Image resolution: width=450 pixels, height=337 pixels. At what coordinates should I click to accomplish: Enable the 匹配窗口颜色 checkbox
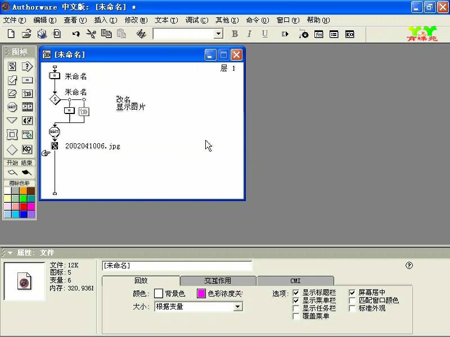(x=352, y=300)
